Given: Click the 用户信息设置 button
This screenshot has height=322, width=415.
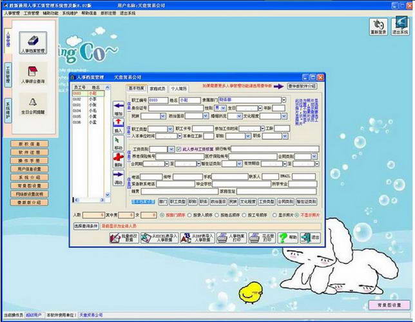Looking at the screenshot, I should pos(30,169).
